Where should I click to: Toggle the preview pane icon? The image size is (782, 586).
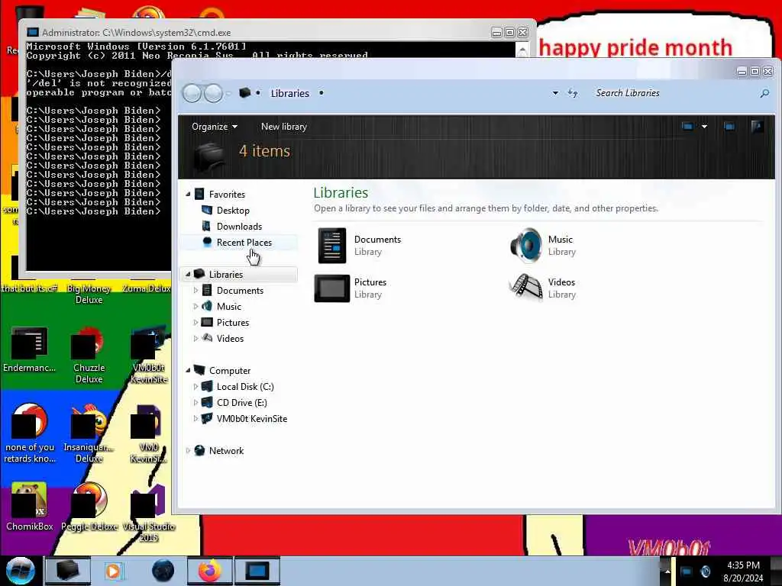[729, 127]
